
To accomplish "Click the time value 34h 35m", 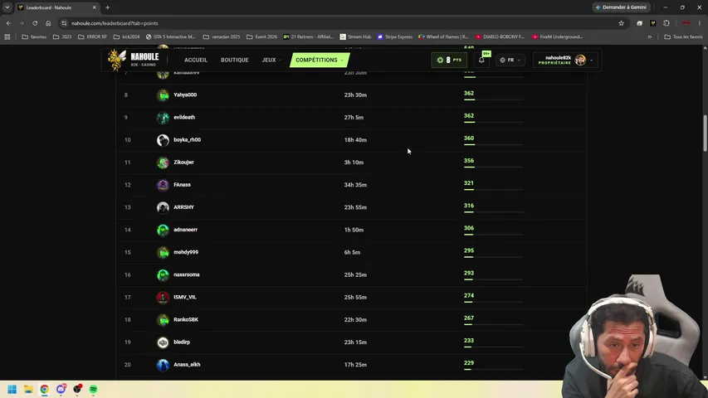I will point(355,185).
